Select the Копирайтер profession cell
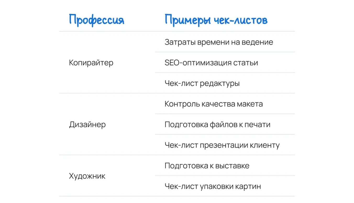Viewport: 354px width, 203px height. (91, 63)
